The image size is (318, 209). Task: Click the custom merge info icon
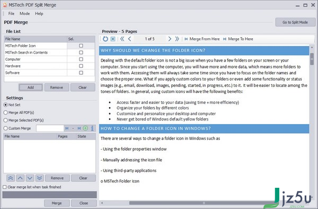coord(92,128)
